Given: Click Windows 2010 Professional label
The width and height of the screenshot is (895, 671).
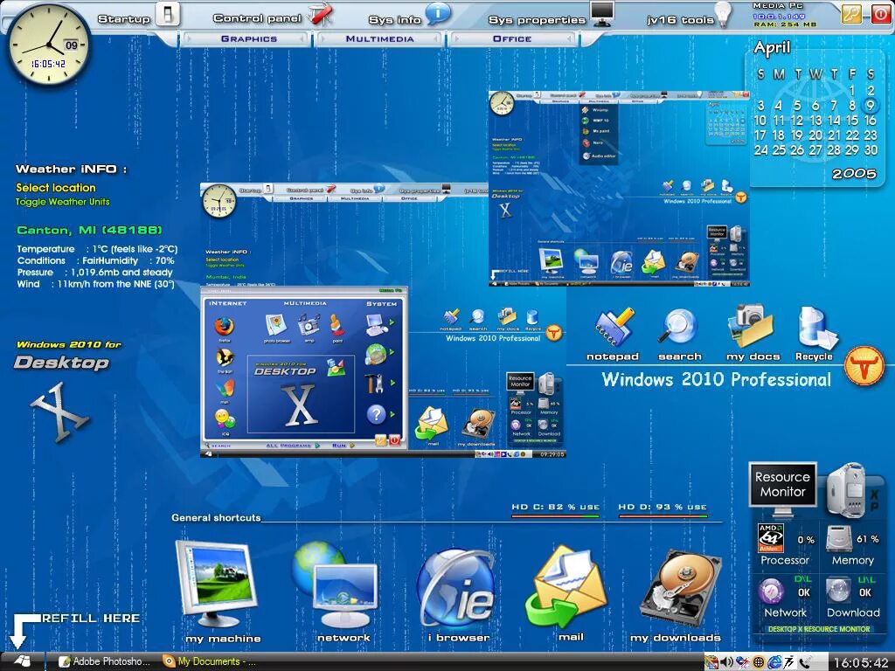Looking at the screenshot, I should click(x=717, y=379).
